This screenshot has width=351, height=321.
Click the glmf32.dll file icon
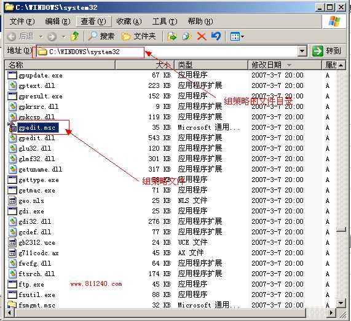point(12,159)
